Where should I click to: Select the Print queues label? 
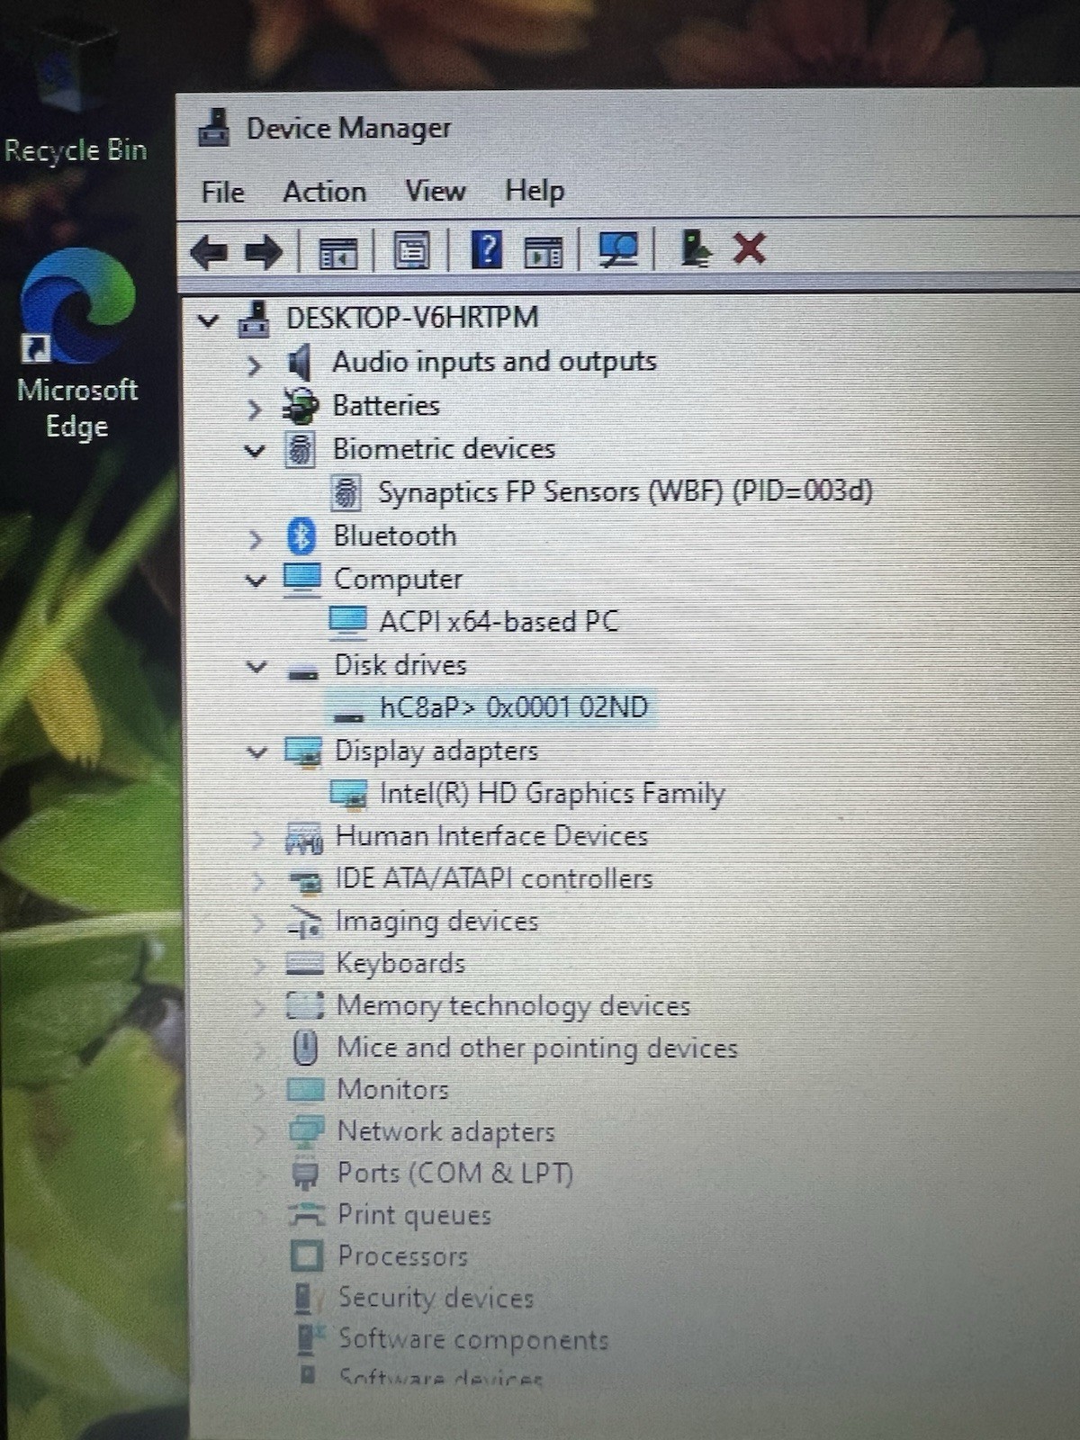pos(415,1215)
